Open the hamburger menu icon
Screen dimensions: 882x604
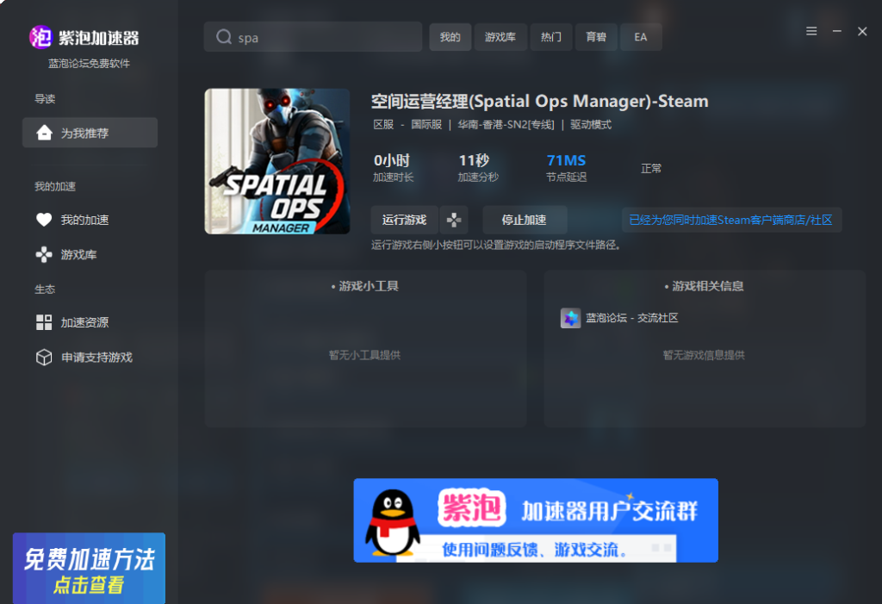coord(811,31)
